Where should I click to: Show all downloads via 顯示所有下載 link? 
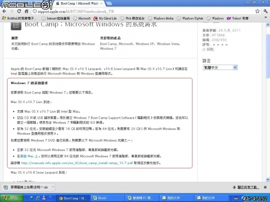coord(248,187)
